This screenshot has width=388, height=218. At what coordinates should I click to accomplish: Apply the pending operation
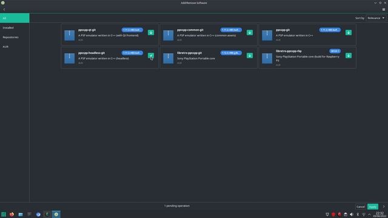(373, 206)
